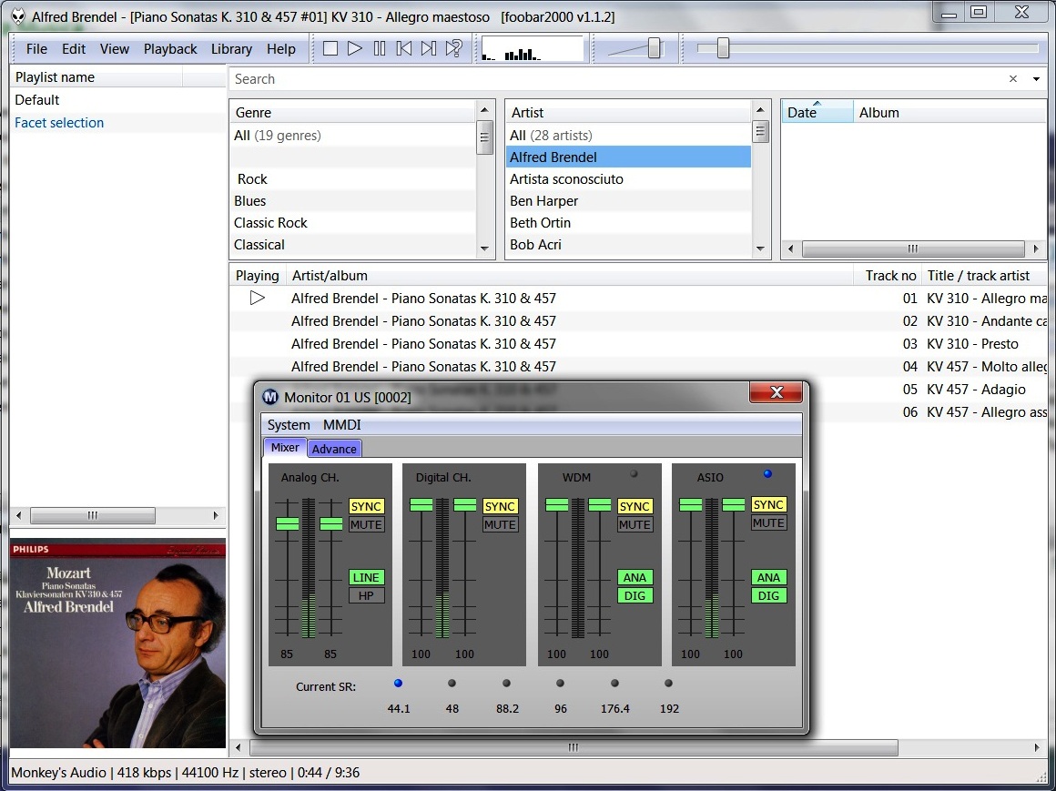Toggle ANA routing on WDM
Image resolution: width=1056 pixels, height=791 pixels.
635,577
